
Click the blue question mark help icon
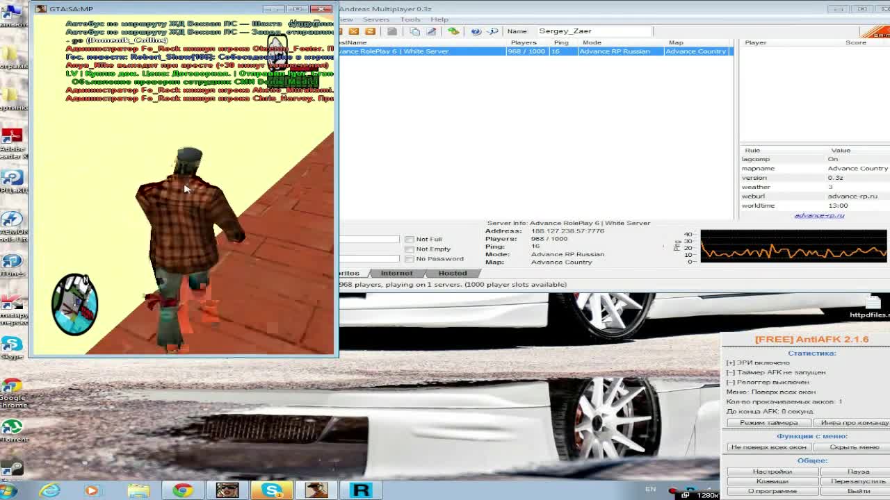pyautogui.click(x=476, y=31)
